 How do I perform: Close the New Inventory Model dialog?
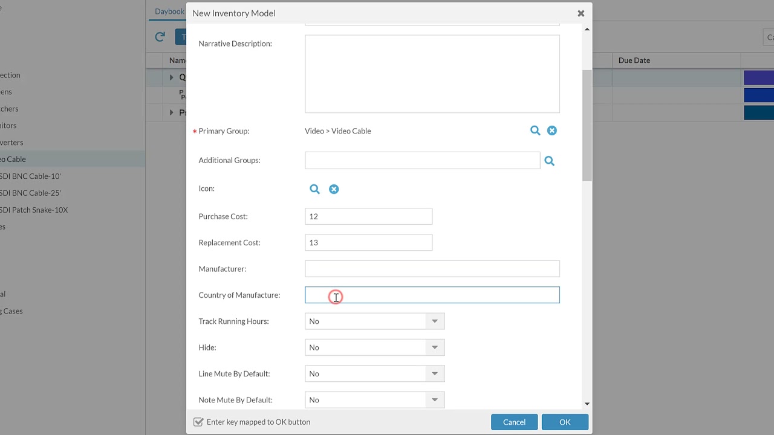coord(580,13)
